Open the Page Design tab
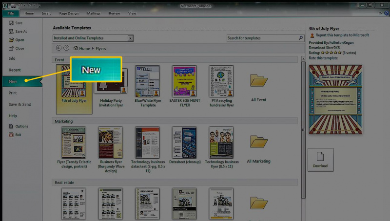The height and width of the screenshot is (221, 390). point(69,13)
